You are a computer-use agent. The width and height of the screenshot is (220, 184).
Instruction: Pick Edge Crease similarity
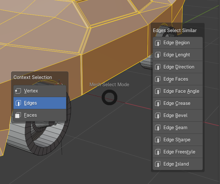178,103
